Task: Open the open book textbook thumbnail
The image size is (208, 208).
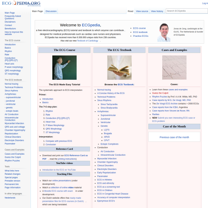Action: click(119, 68)
